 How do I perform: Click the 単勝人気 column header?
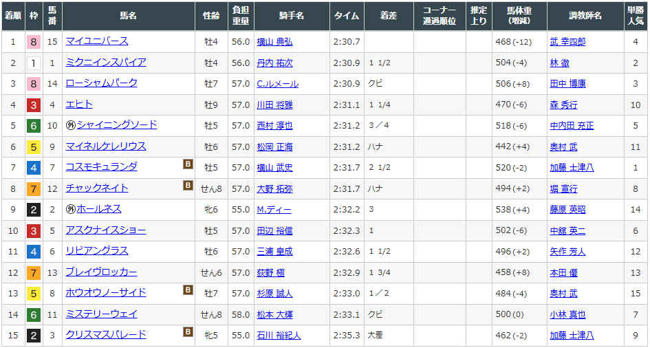[635, 15]
